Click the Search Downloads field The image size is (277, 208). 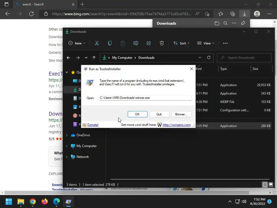[x=244, y=58]
